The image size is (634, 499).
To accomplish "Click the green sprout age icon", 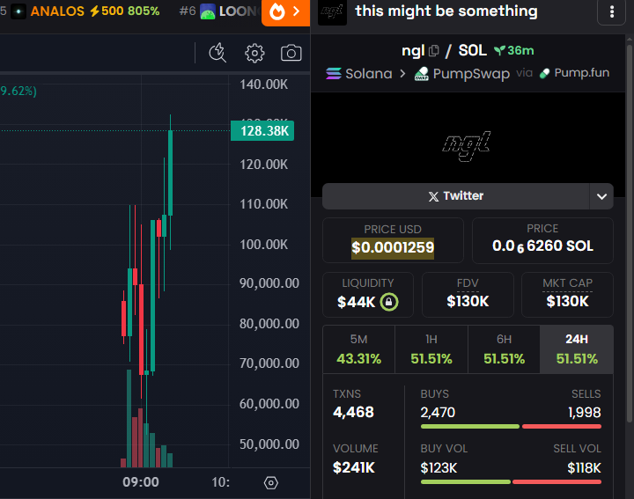I will coord(500,50).
